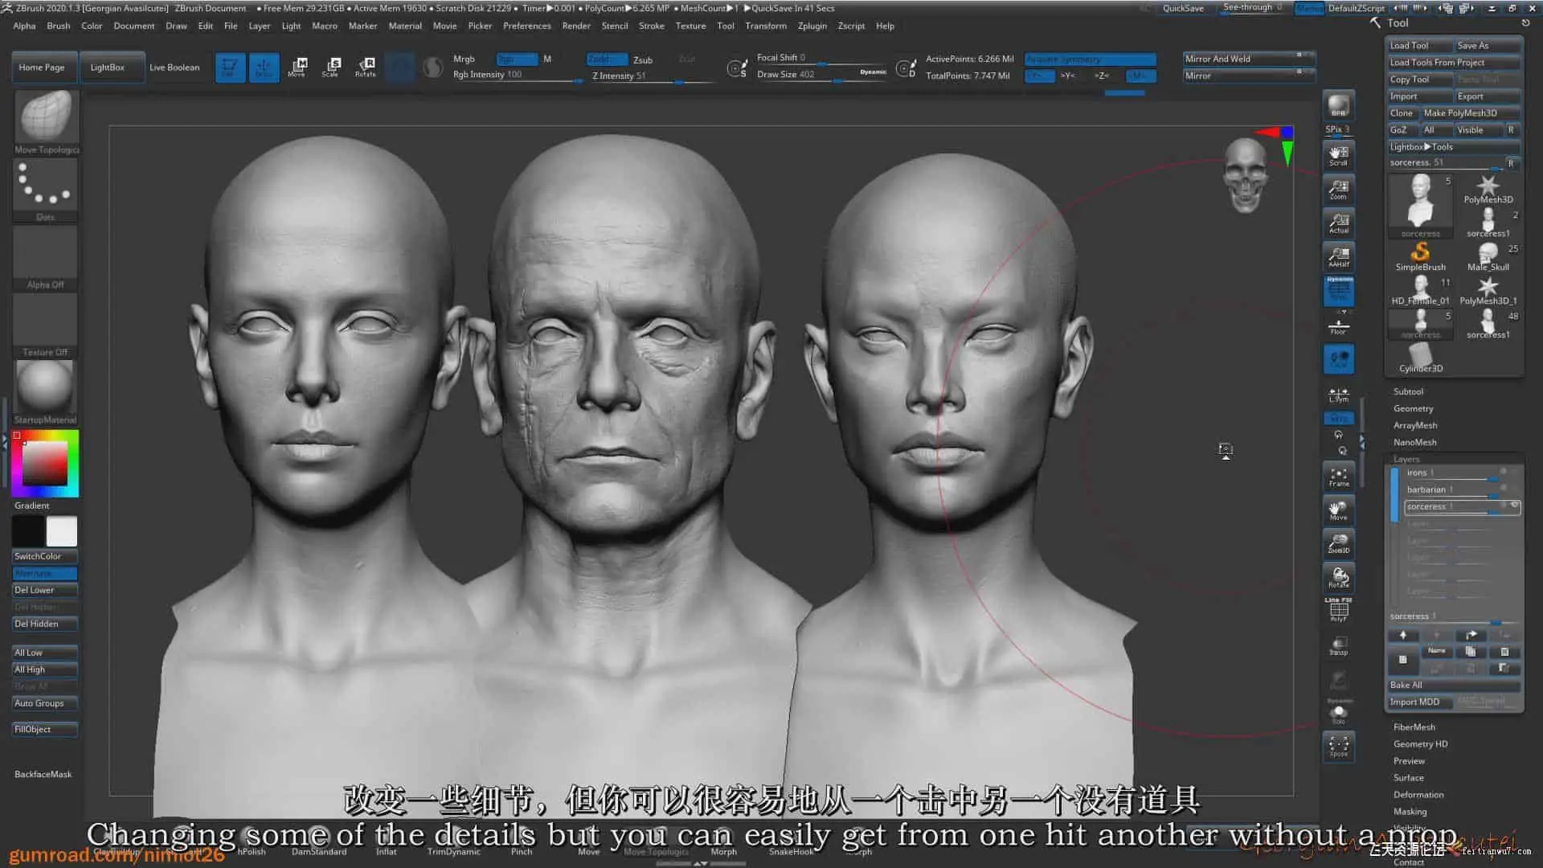Screen dimensions: 1543x868
Task: Toggle sorceress layer eye visibility
Action: pyautogui.click(x=1514, y=506)
